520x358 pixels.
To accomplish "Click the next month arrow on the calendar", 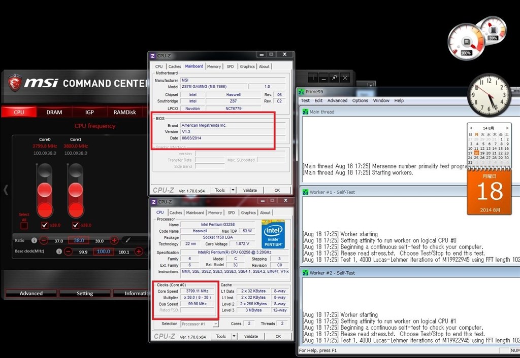I will 506,128.
